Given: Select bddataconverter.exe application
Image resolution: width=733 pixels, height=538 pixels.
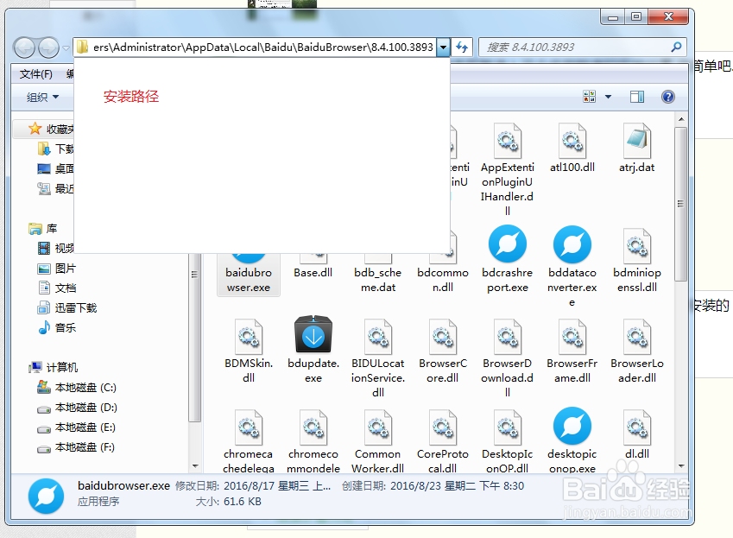Looking at the screenshot, I should pos(572,267).
